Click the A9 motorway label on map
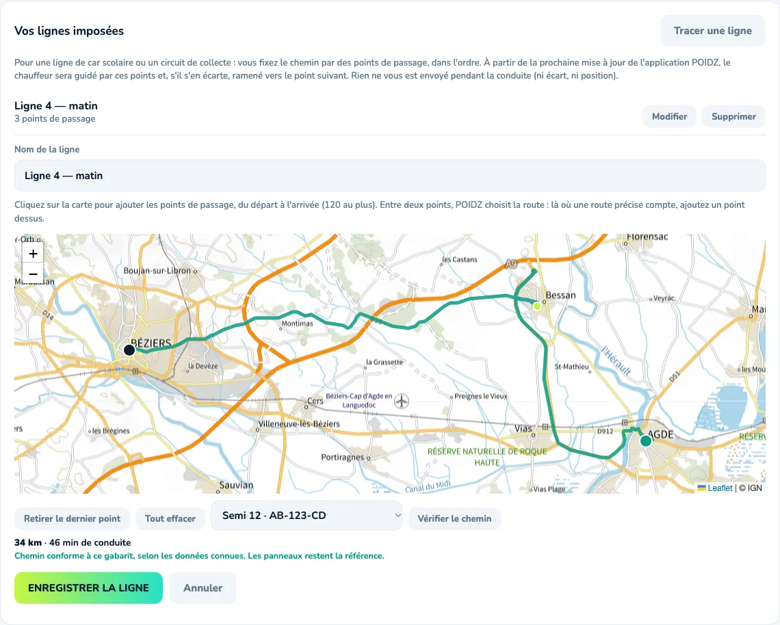The width and height of the screenshot is (780, 625). click(511, 264)
